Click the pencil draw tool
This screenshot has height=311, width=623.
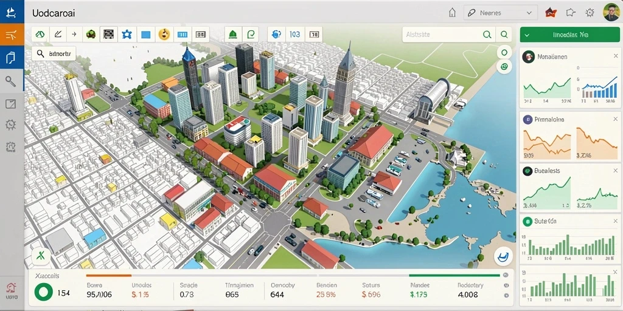[58, 35]
